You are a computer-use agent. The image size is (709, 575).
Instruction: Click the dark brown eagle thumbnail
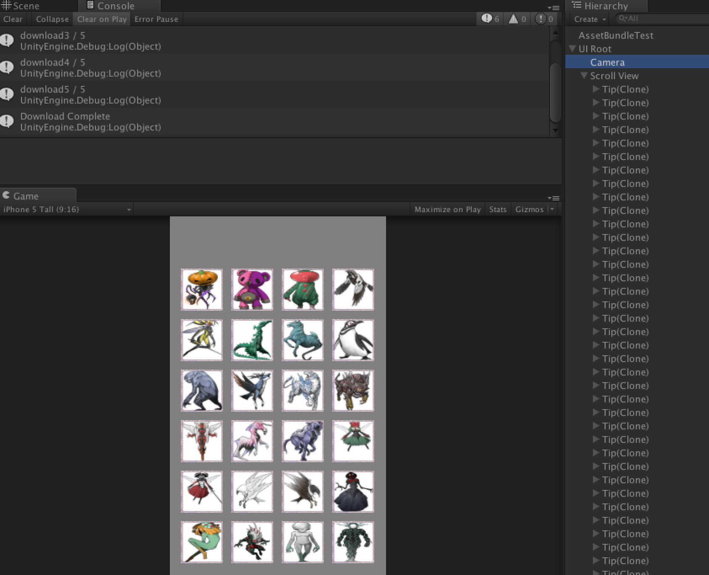tap(303, 492)
